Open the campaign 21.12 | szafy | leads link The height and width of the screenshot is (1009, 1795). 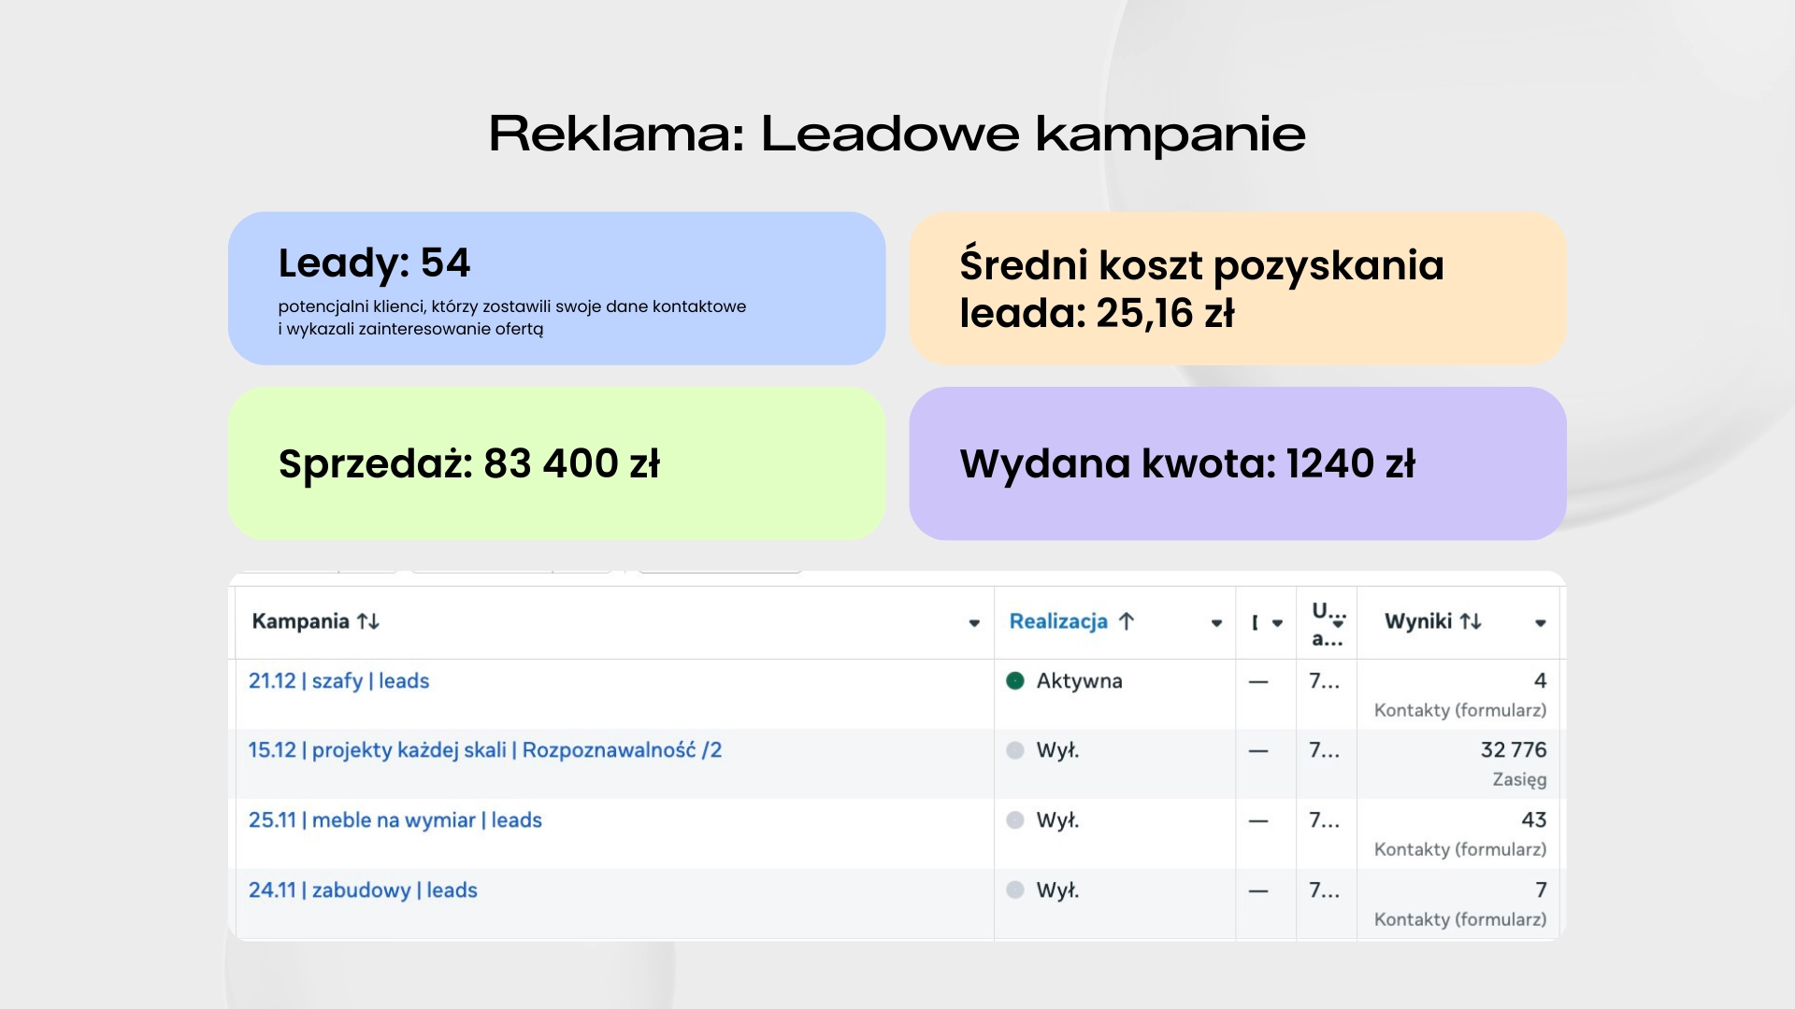point(339,680)
